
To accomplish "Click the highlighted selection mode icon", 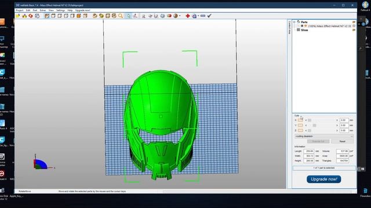I will point(129,16).
